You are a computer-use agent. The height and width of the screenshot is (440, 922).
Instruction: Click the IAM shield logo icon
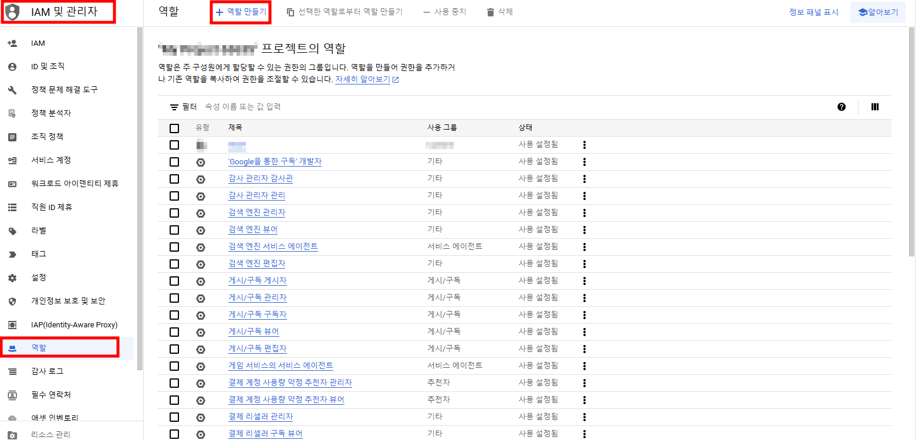click(x=12, y=12)
